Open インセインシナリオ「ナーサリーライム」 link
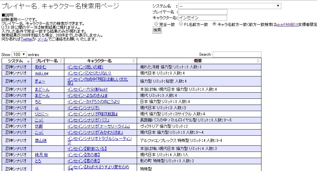The width and height of the screenshot is (317, 171). (x=99, y=126)
